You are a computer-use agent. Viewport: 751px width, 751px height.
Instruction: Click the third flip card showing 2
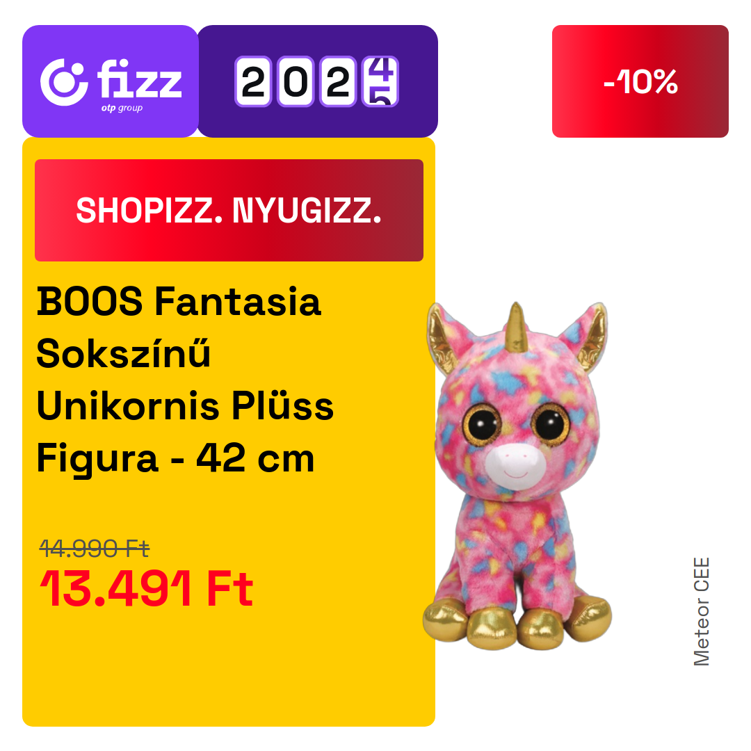[x=338, y=81]
